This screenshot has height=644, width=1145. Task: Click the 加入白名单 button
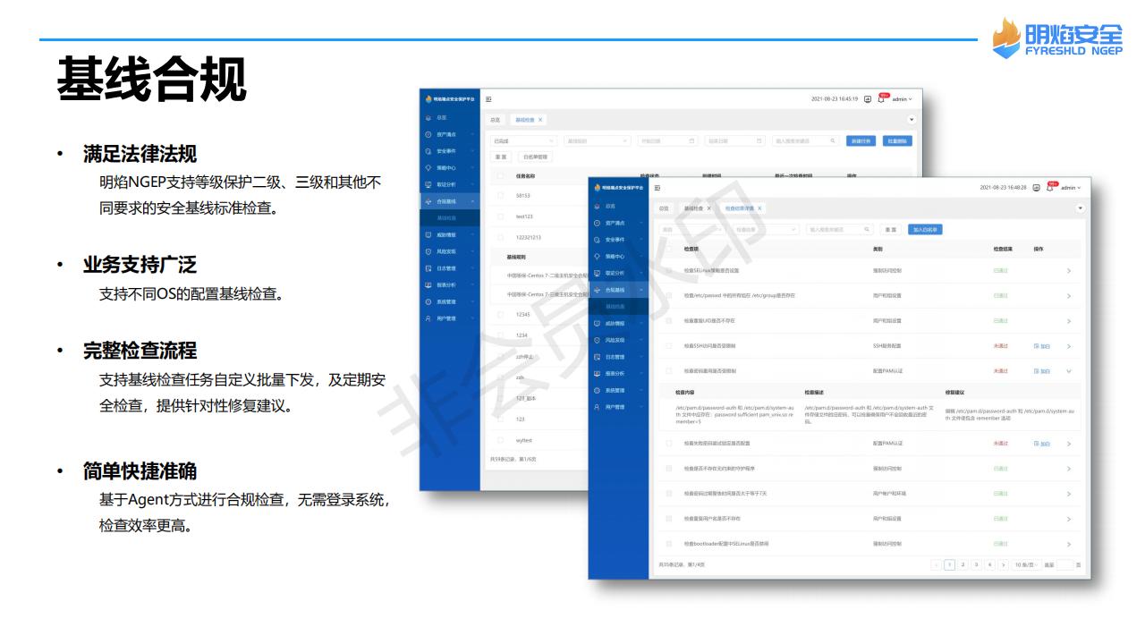coord(924,230)
